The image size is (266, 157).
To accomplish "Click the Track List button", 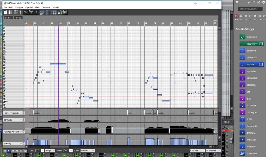I will tap(31, 12).
